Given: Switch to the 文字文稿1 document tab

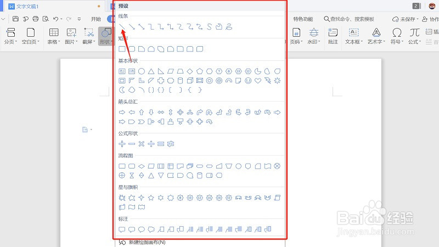Looking at the screenshot, I should point(27,6).
